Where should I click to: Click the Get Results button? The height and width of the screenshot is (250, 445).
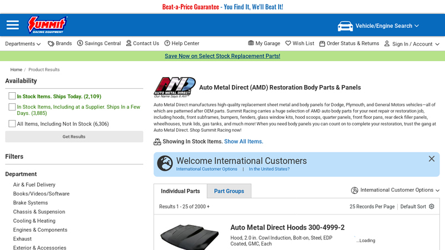point(74,137)
